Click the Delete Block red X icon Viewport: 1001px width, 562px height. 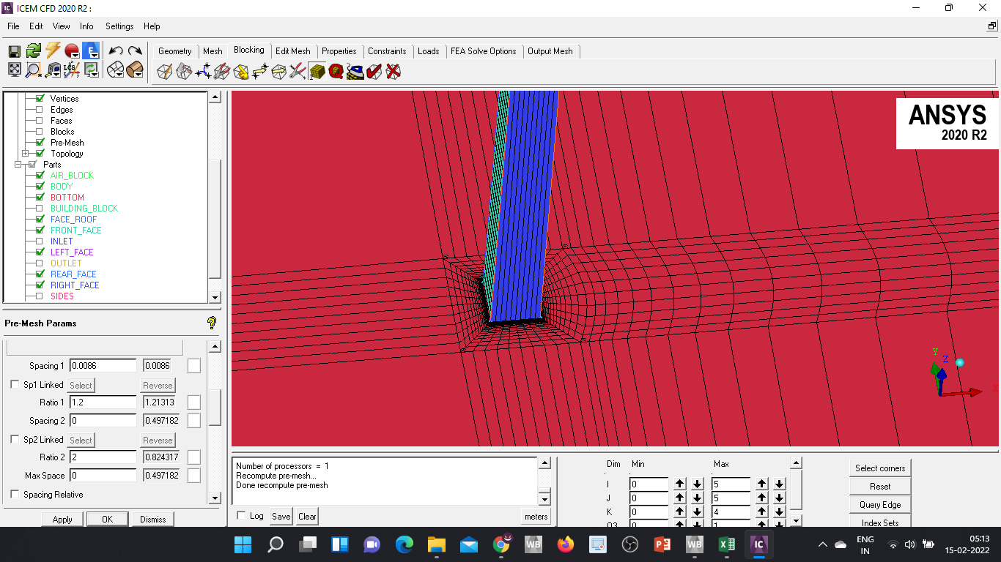point(394,71)
